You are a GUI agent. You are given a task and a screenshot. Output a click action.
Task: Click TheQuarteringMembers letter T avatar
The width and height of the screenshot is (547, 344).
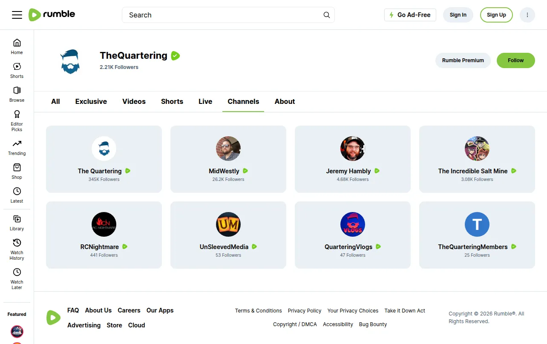tap(477, 224)
